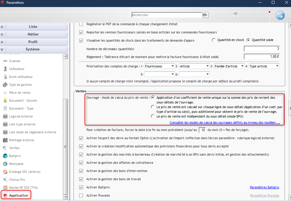Viewport: 291px width, 201px height.
Task: Open the help question mark icon
Action: click(x=236, y=15)
